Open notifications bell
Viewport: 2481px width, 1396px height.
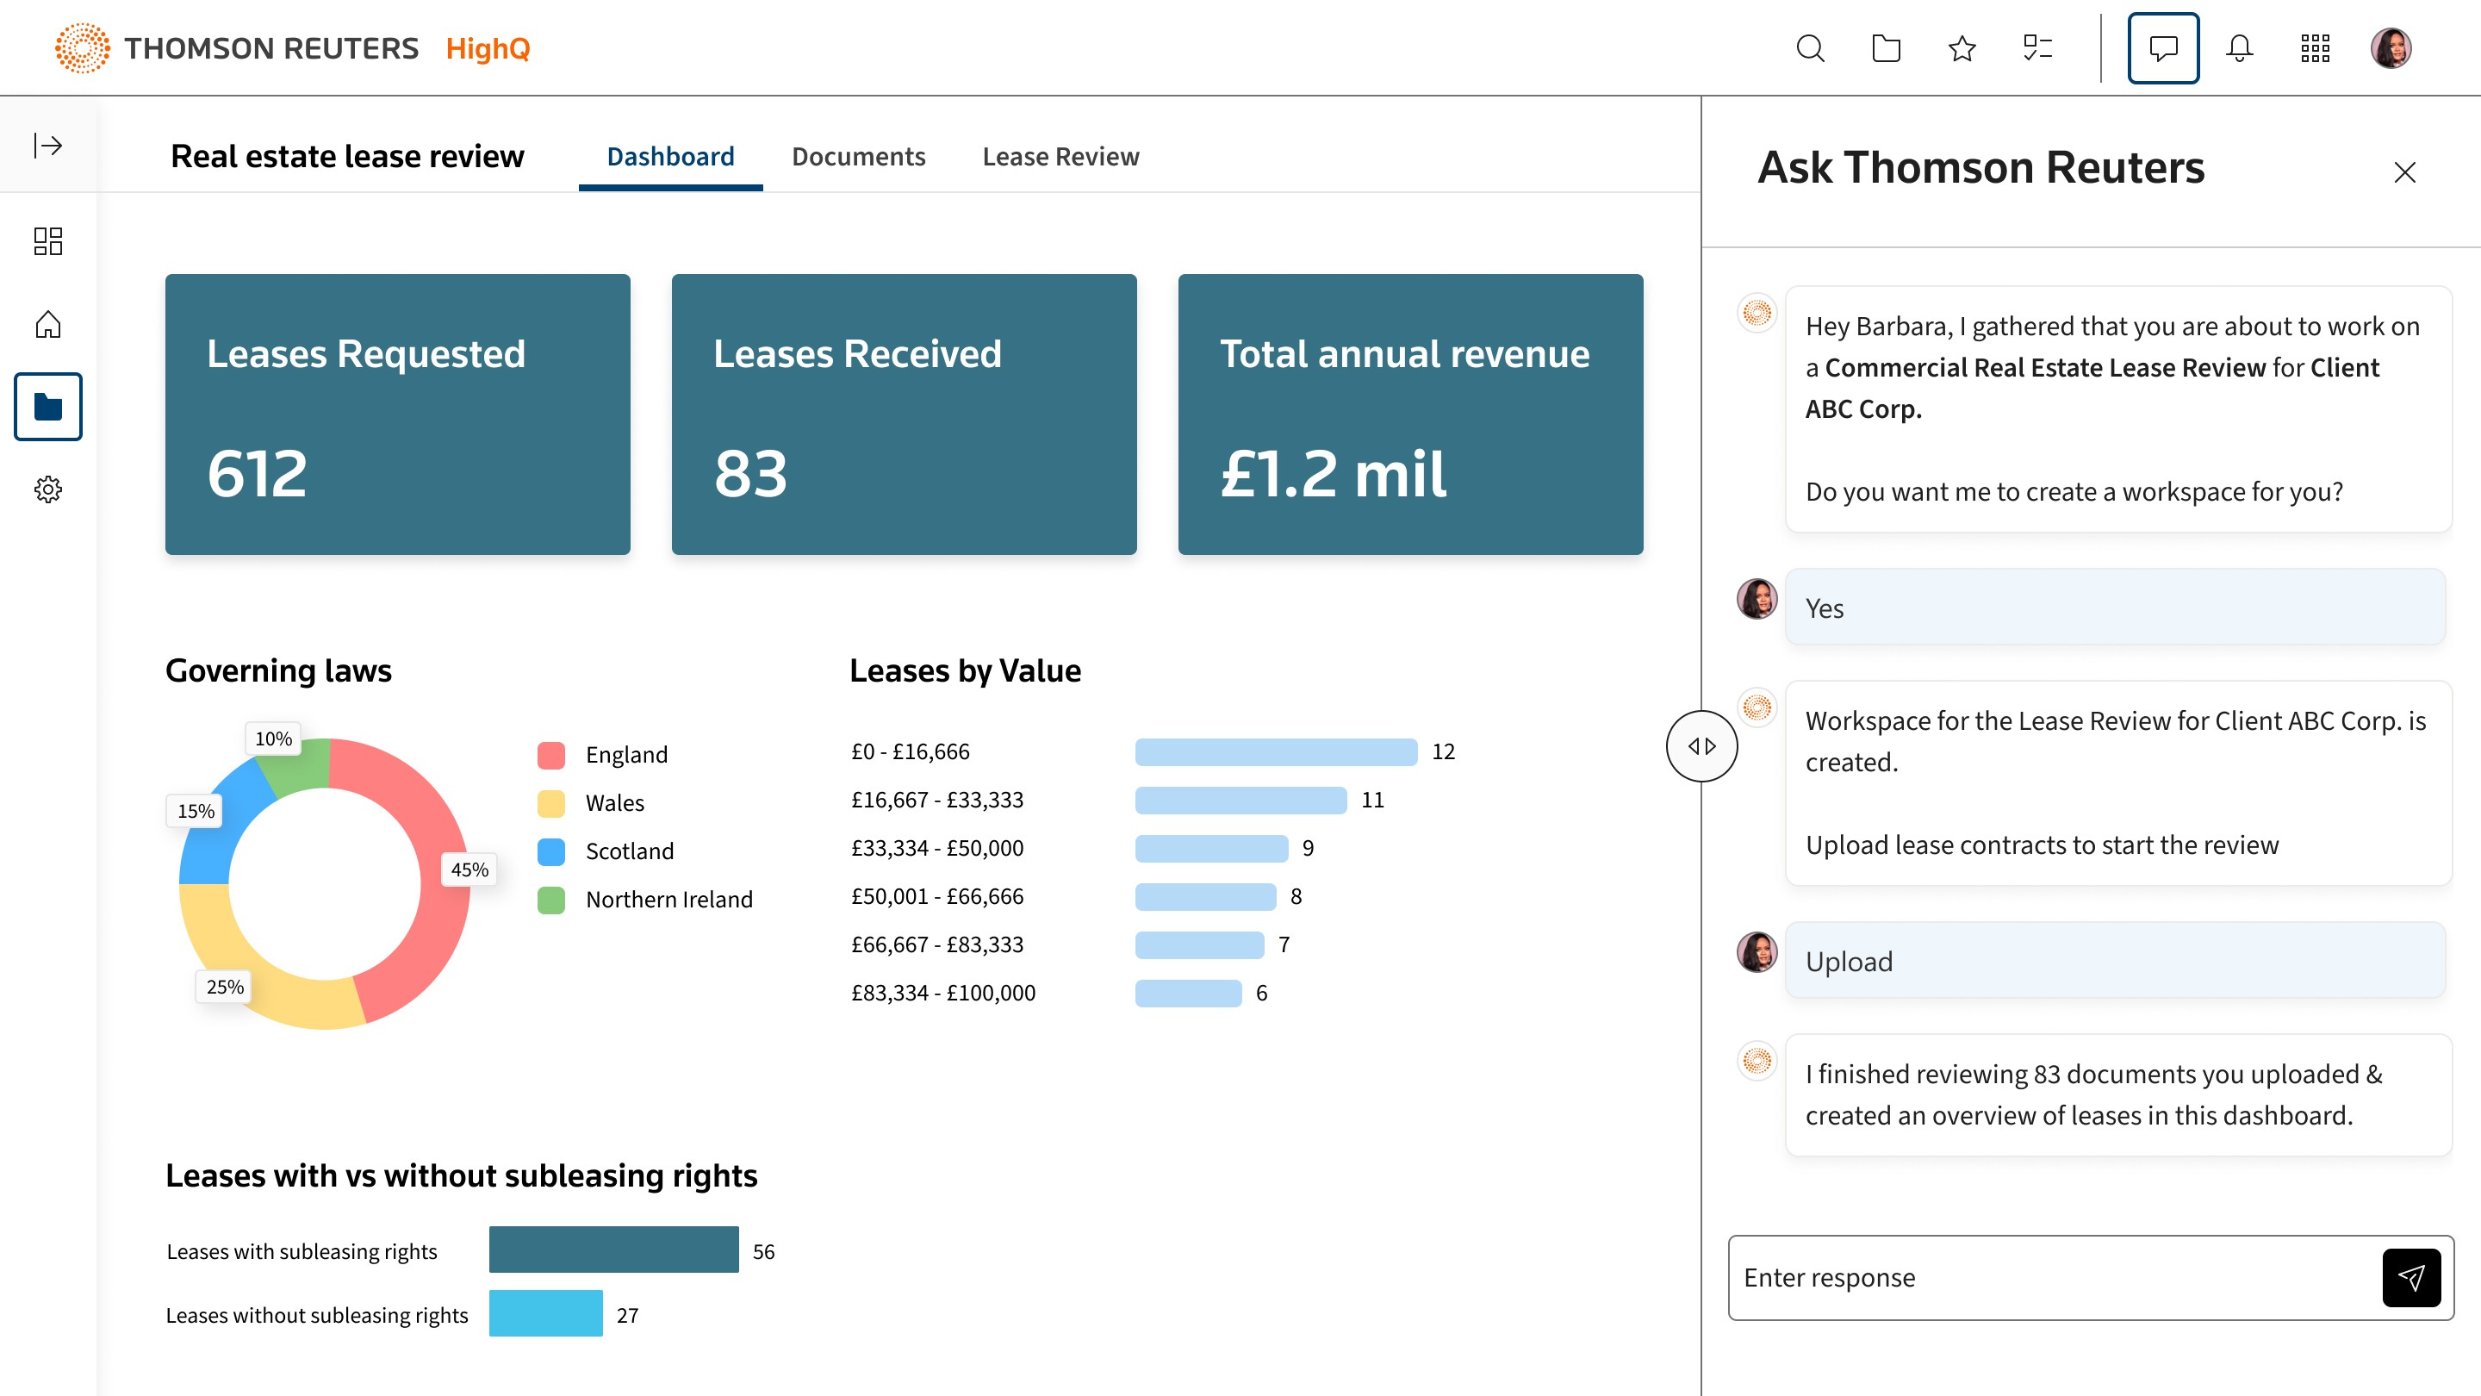pos(2239,48)
